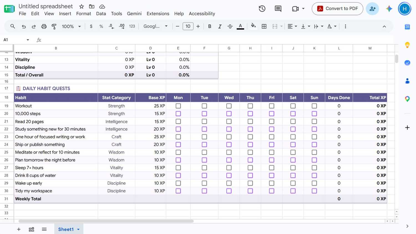This screenshot has width=416, height=234.
Task: Format as currency dollar sign
Action: (x=91, y=26)
